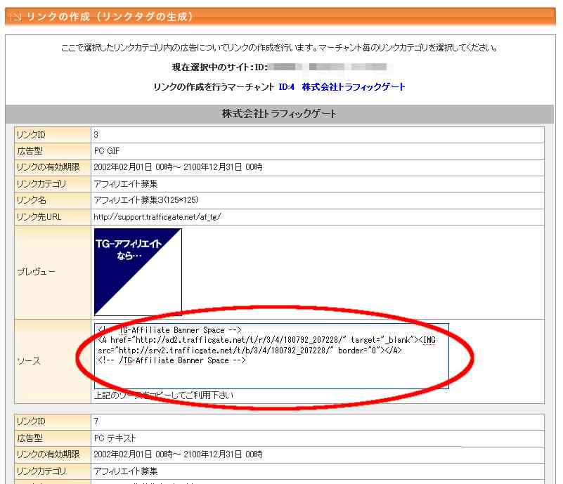
Task: Click the gray 株式会社トラフィックゲート section header
Action: 279,114
